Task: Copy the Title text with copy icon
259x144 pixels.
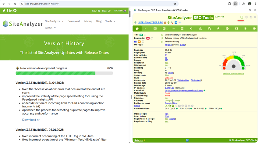Action: click(x=162, y=35)
